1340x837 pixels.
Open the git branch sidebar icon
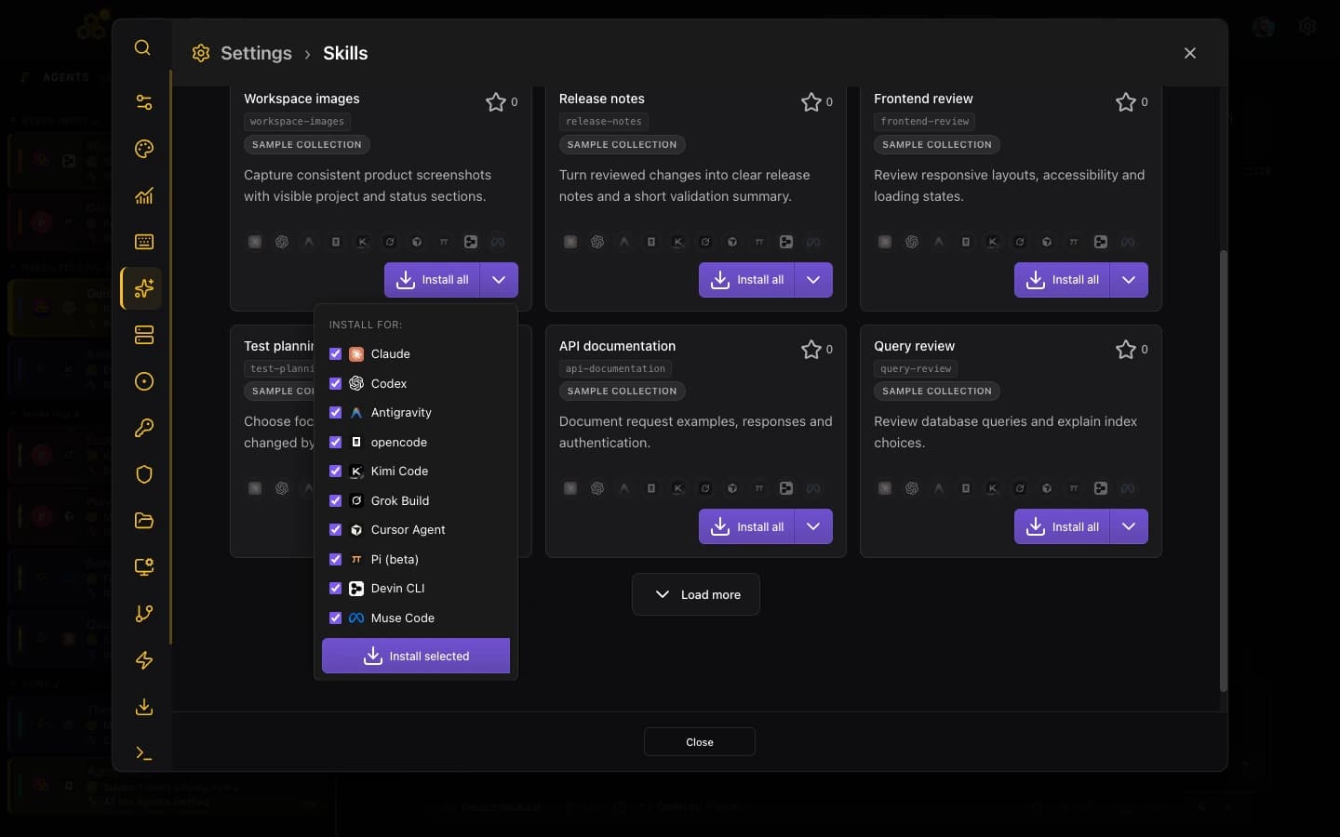(144, 614)
